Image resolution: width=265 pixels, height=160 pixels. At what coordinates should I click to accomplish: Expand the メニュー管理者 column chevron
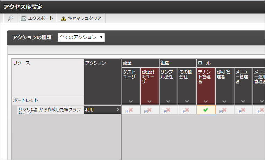click(243, 101)
